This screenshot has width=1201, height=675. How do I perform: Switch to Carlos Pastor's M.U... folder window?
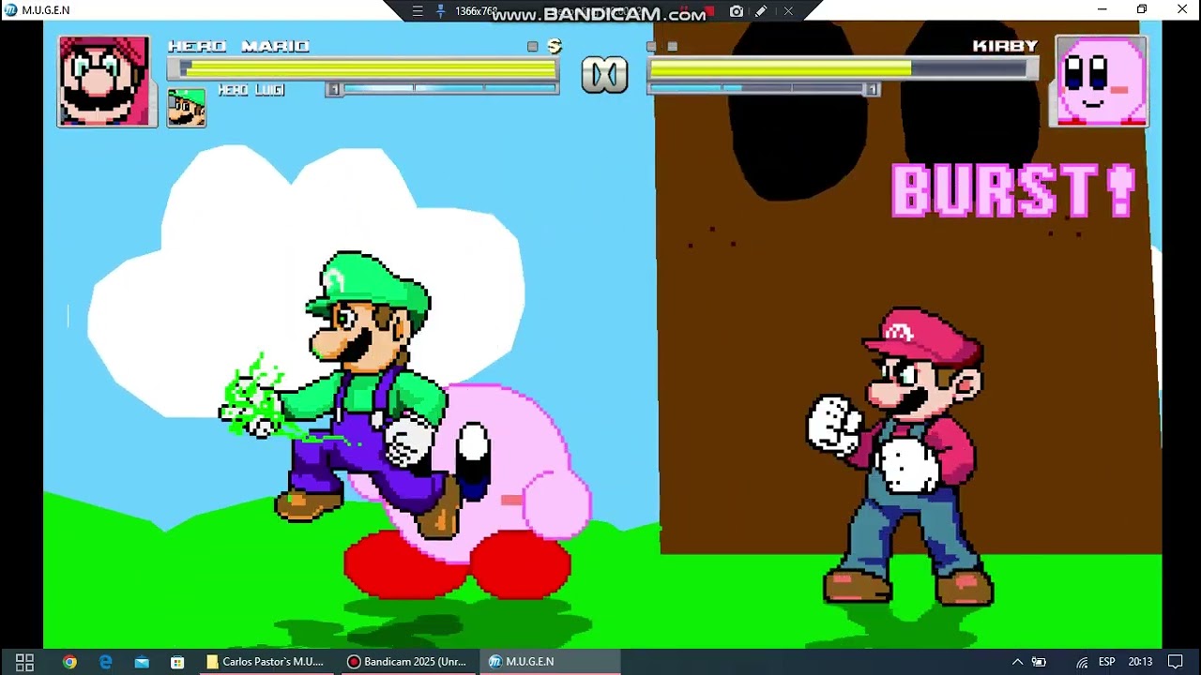pos(266,662)
